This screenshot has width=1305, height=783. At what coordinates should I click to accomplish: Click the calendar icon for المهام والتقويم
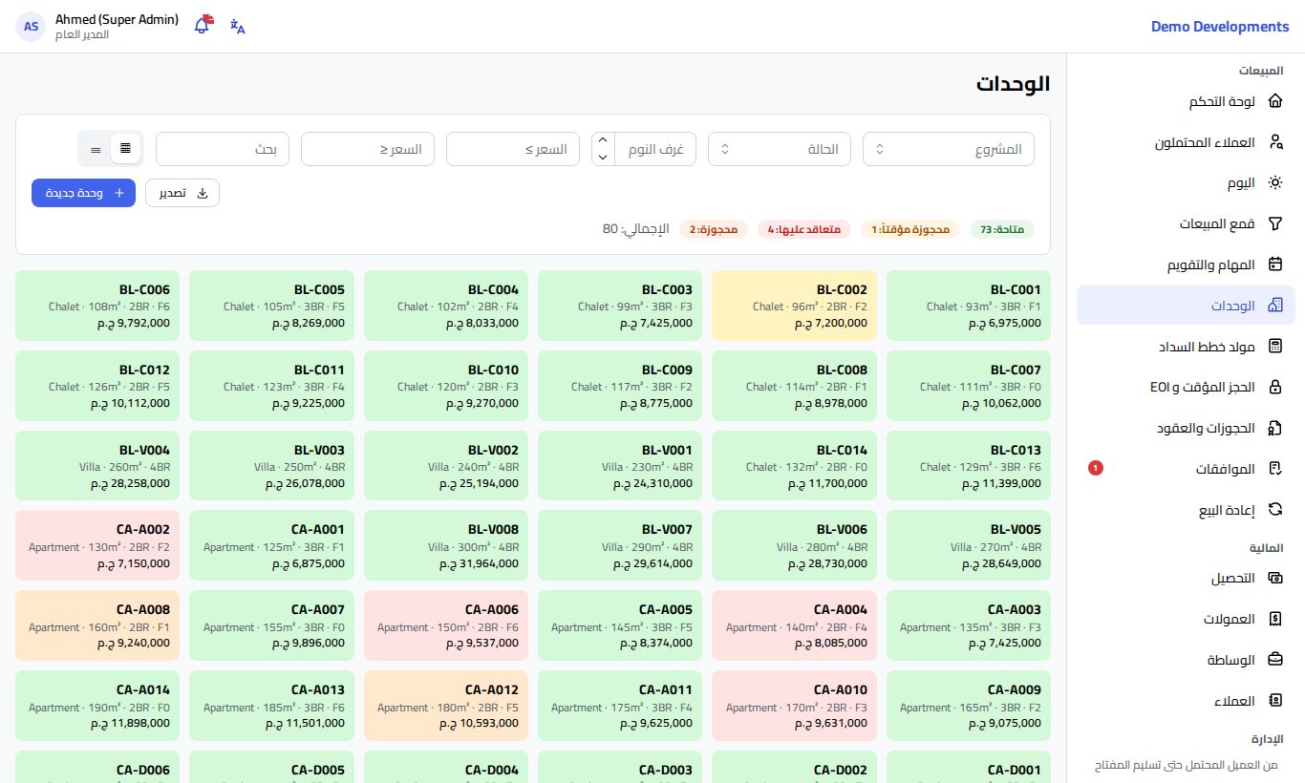pos(1274,265)
